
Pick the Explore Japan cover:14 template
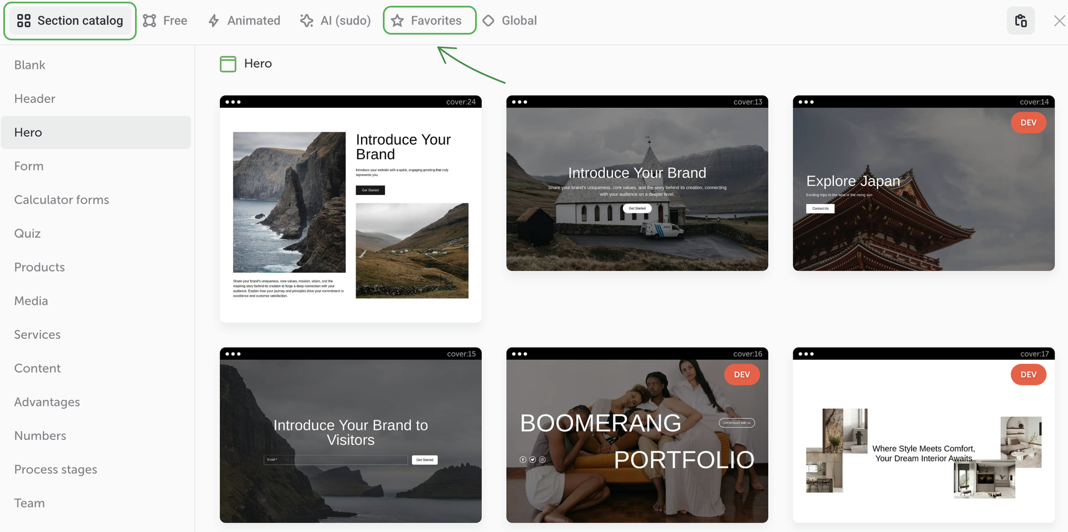click(923, 186)
